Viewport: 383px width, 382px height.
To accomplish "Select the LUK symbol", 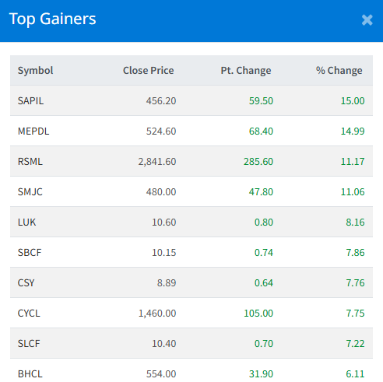I will [x=26, y=223].
